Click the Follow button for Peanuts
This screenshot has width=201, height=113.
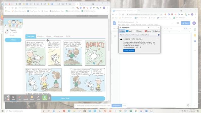pyautogui.click(x=13, y=40)
